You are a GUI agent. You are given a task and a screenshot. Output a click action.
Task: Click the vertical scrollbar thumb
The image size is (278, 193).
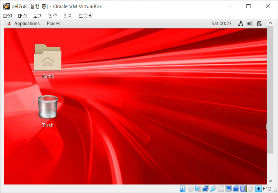[x=270, y=90]
